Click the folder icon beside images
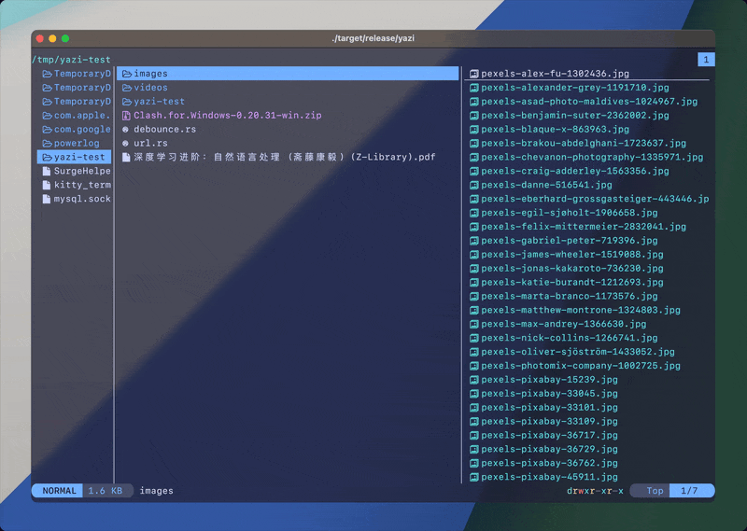 coord(126,74)
